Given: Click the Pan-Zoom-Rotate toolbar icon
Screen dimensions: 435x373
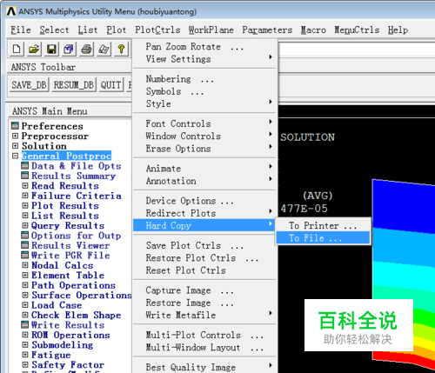Looking at the screenshot, I should [x=69, y=49].
